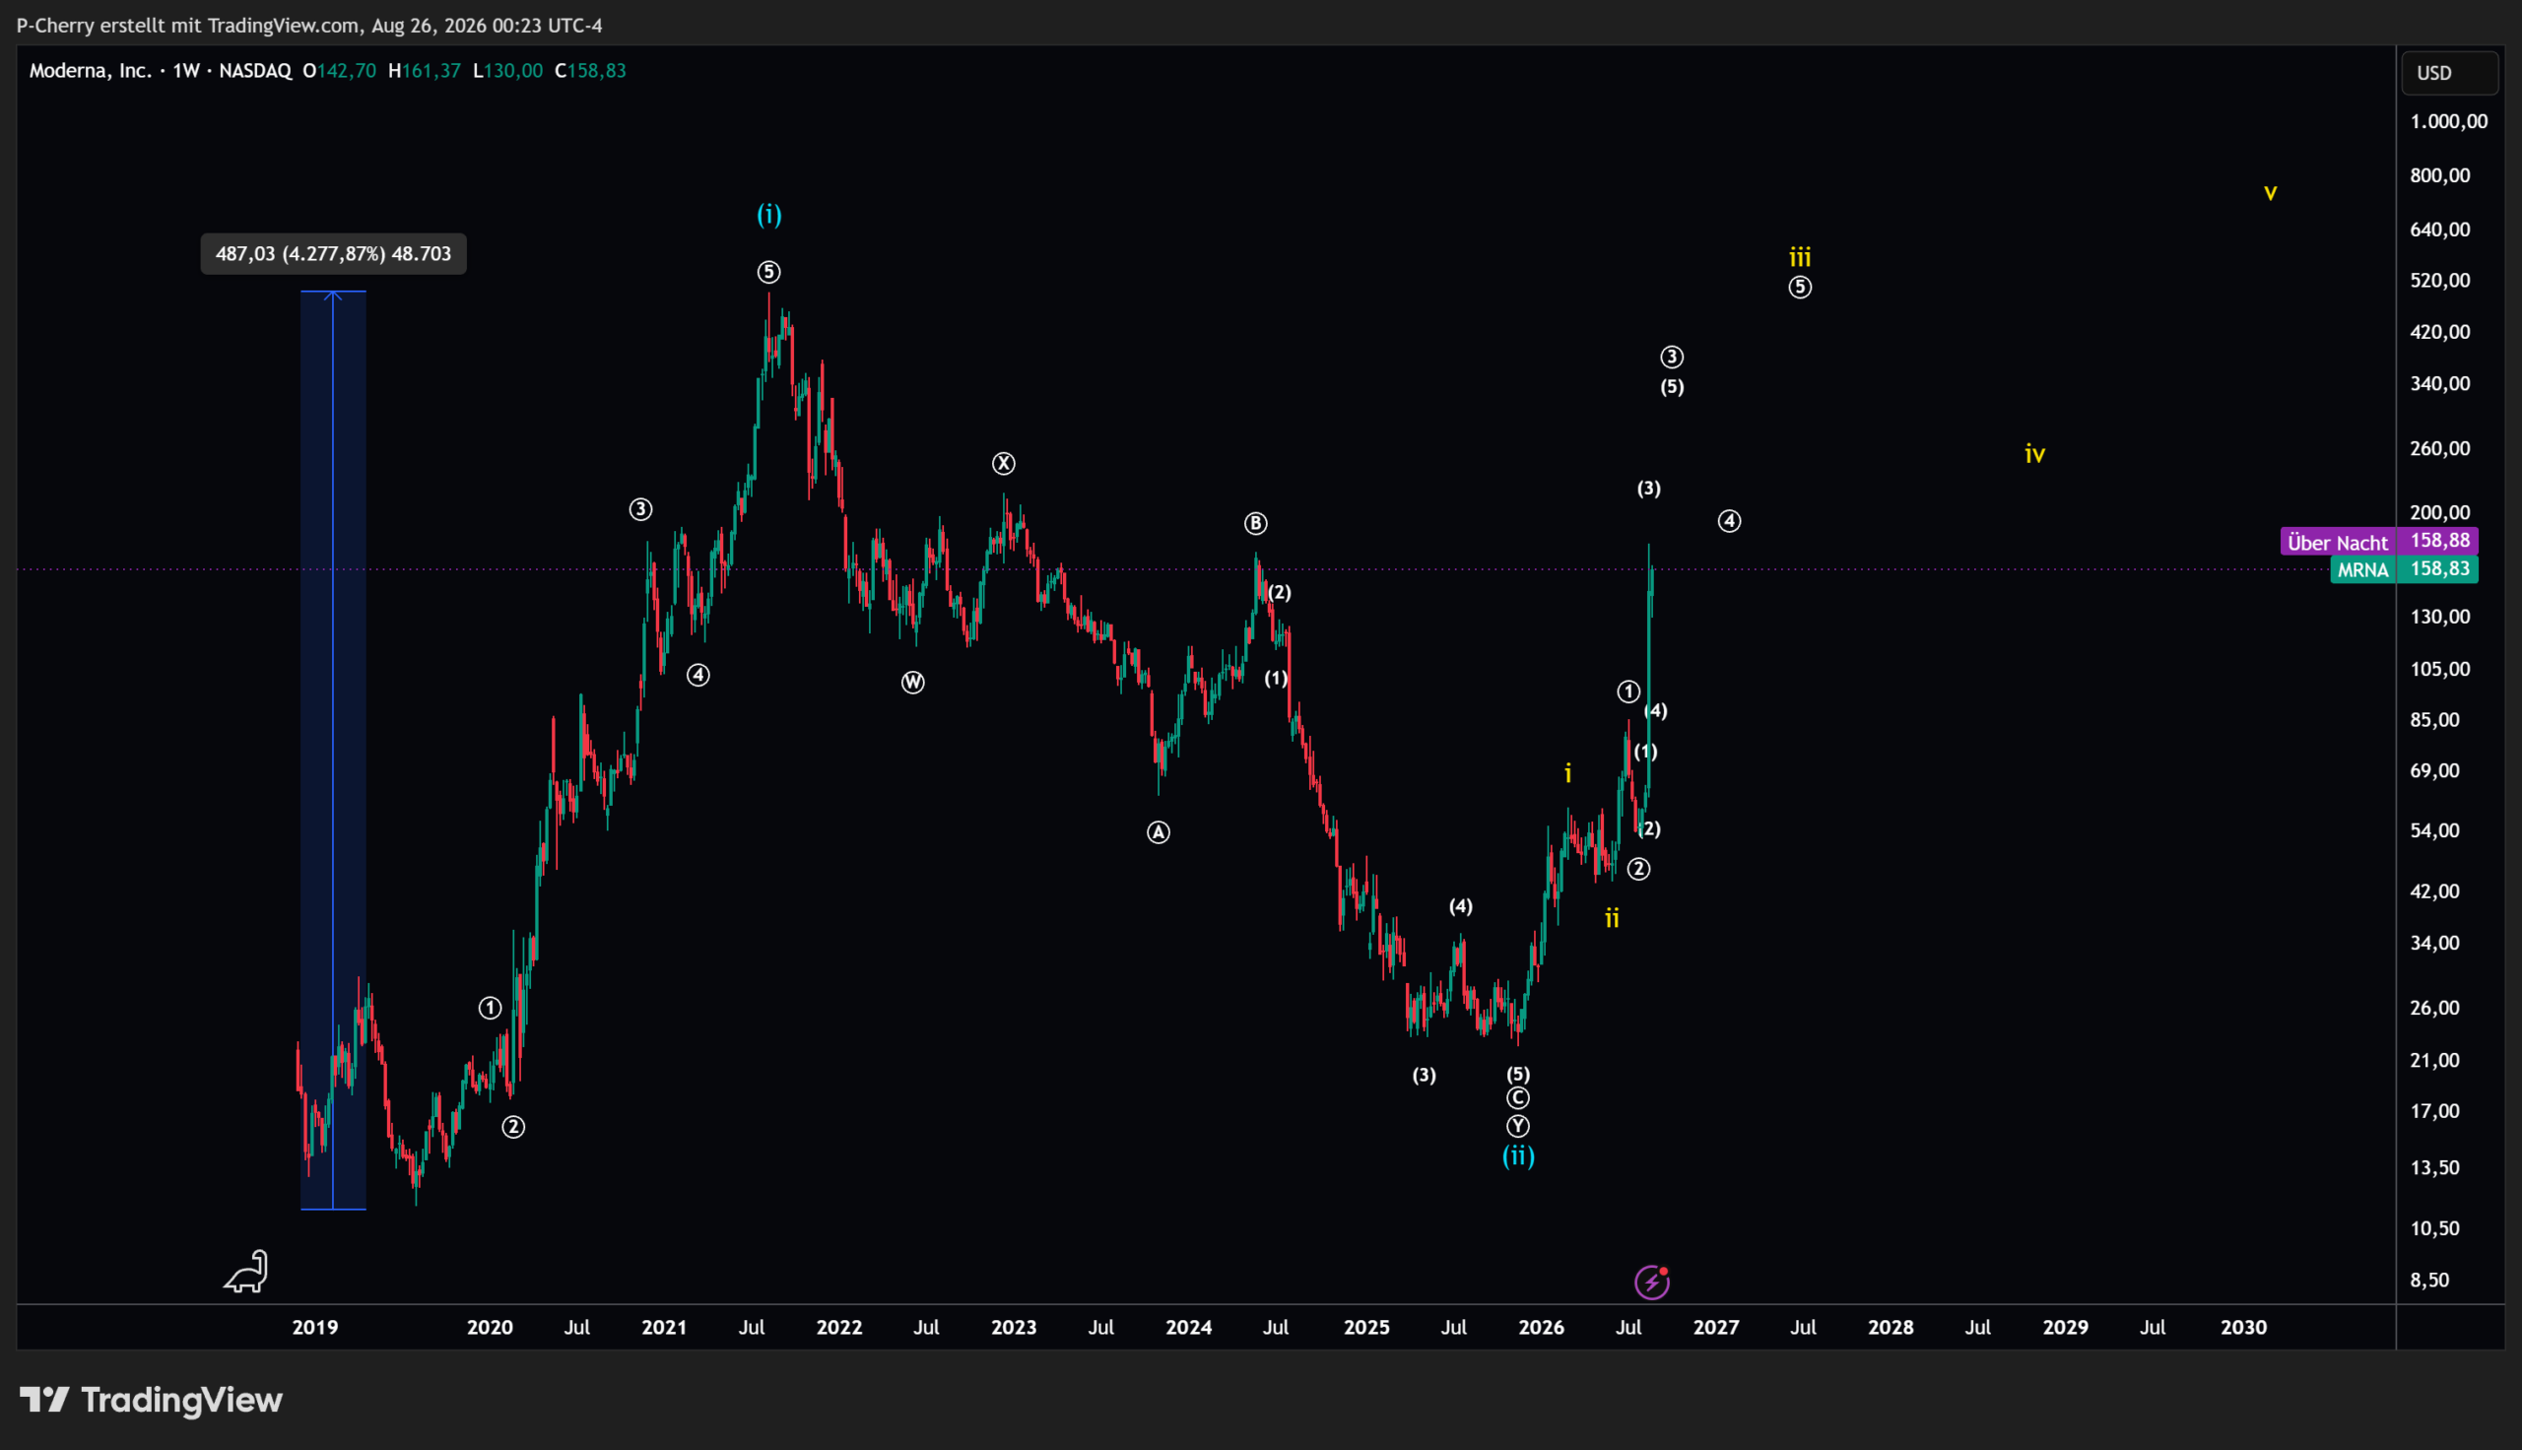Select the circled W wave label
The height and width of the screenshot is (1450, 2522).
(x=913, y=683)
